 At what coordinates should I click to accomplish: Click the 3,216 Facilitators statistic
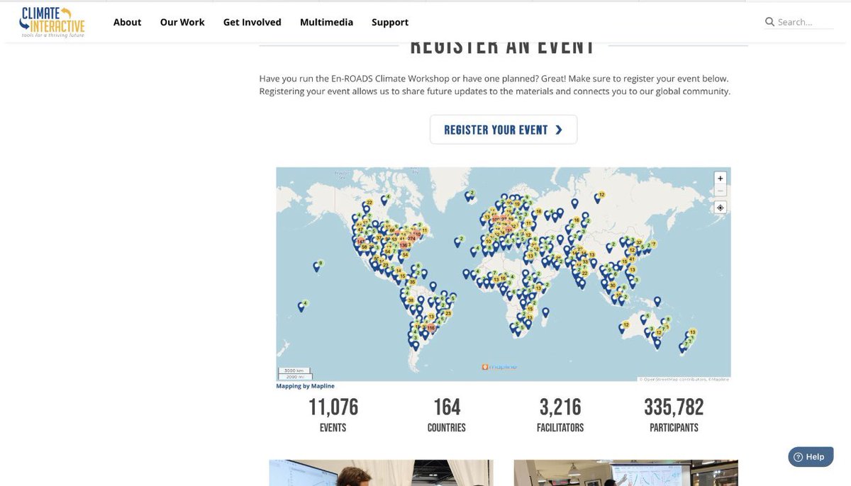[560, 414]
